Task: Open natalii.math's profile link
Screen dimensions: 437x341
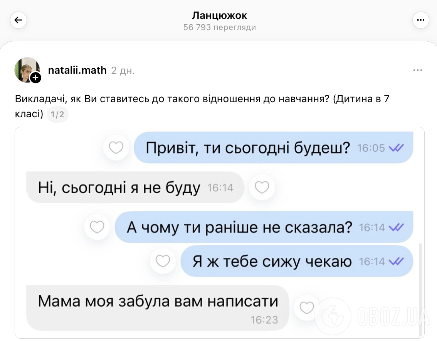Action: pyautogui.click(x=77, y=70)
